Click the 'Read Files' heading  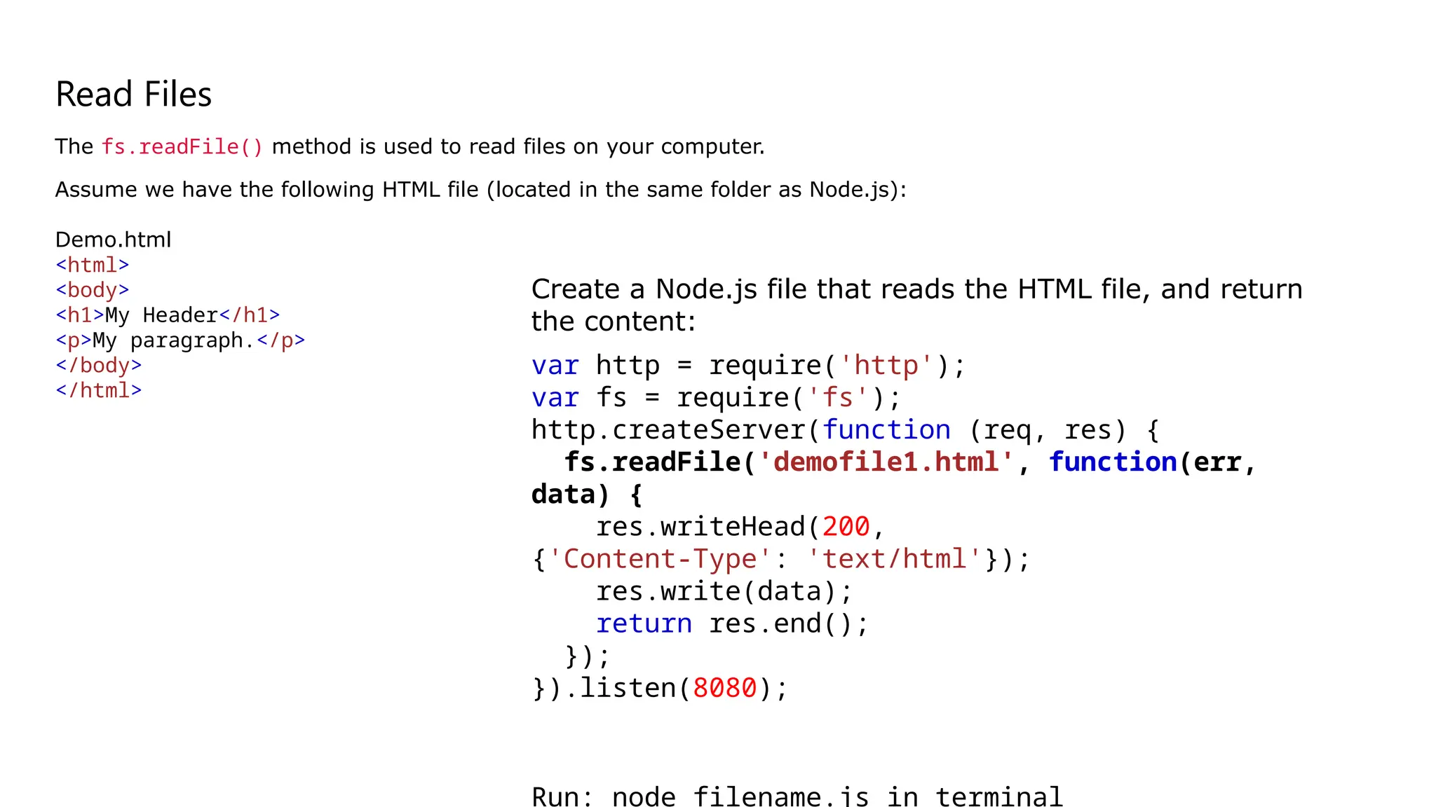click(133, 95)
